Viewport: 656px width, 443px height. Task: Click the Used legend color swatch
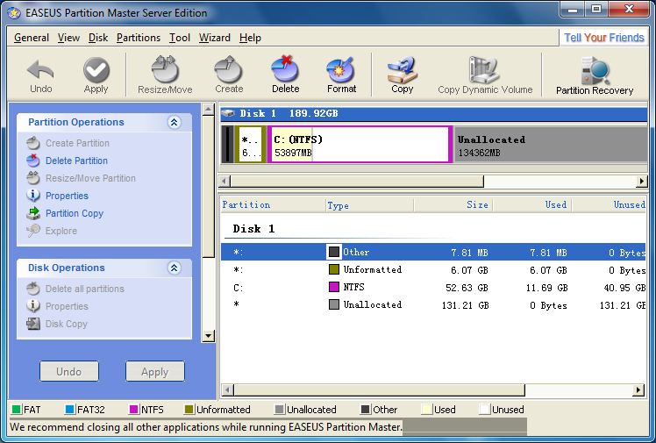427,409
